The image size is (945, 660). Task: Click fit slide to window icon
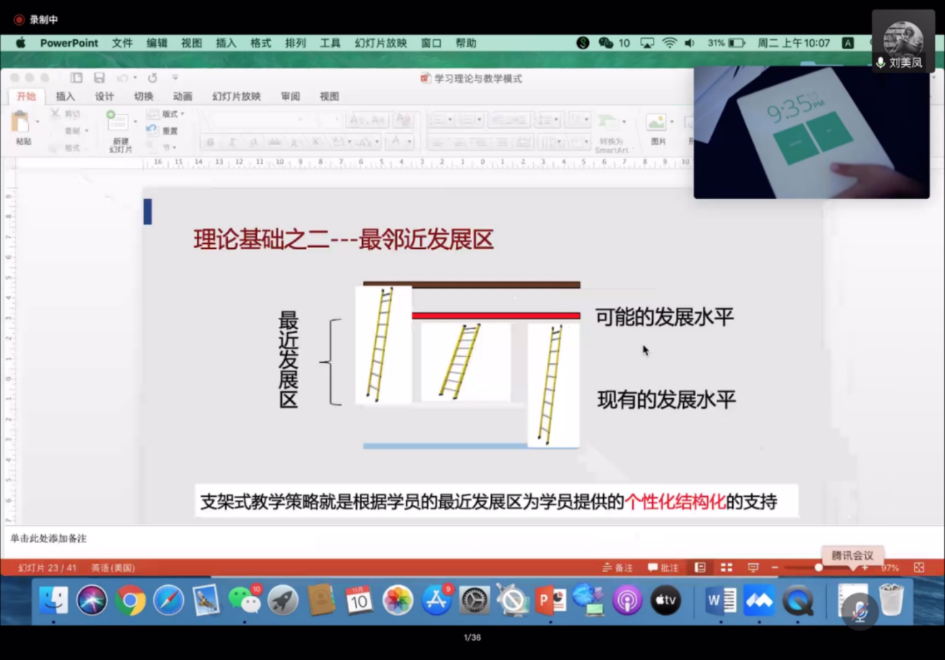(x=919, y=568)
